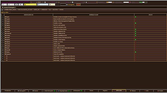Click 'Réaliser la 1ère OPA.' cell
This screenshot has width=167, height=93.
(x=94, y=52)
